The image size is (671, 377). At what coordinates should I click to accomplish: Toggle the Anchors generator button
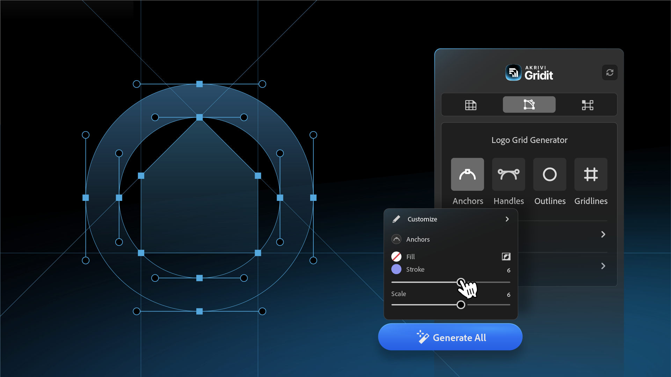point(467,174)
